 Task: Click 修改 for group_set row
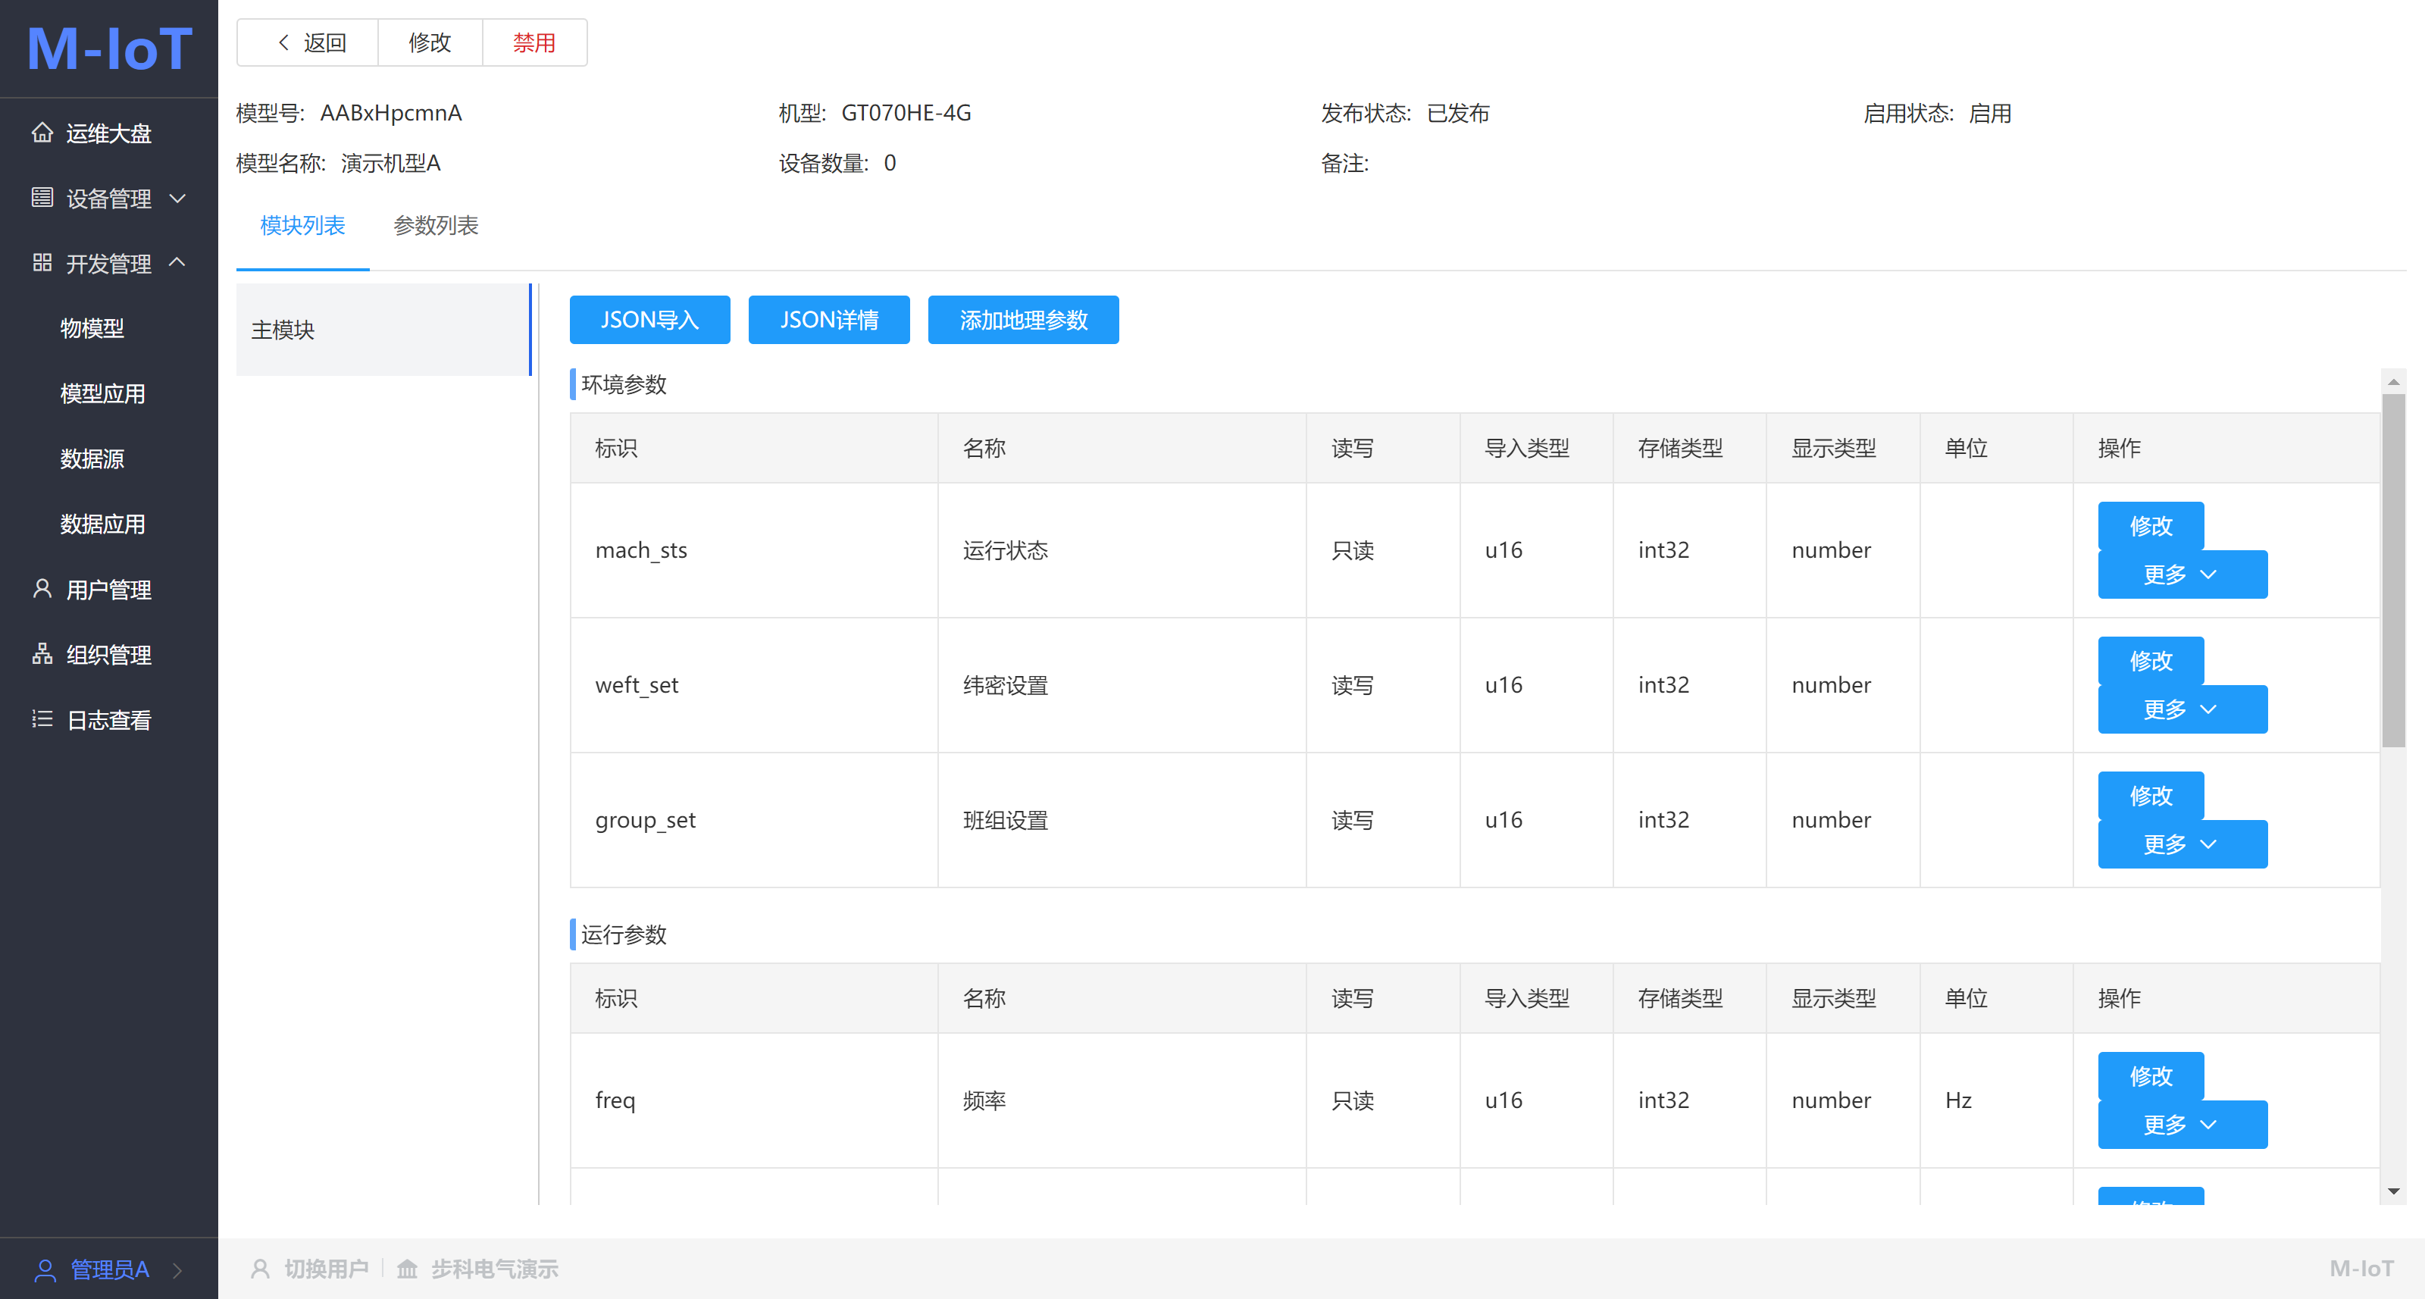pos(2150,796)
